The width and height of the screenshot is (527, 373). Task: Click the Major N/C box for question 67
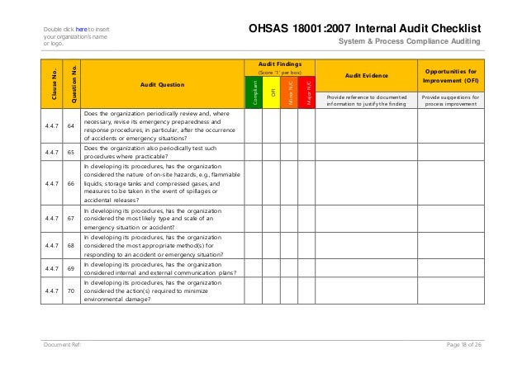point(306,219)
